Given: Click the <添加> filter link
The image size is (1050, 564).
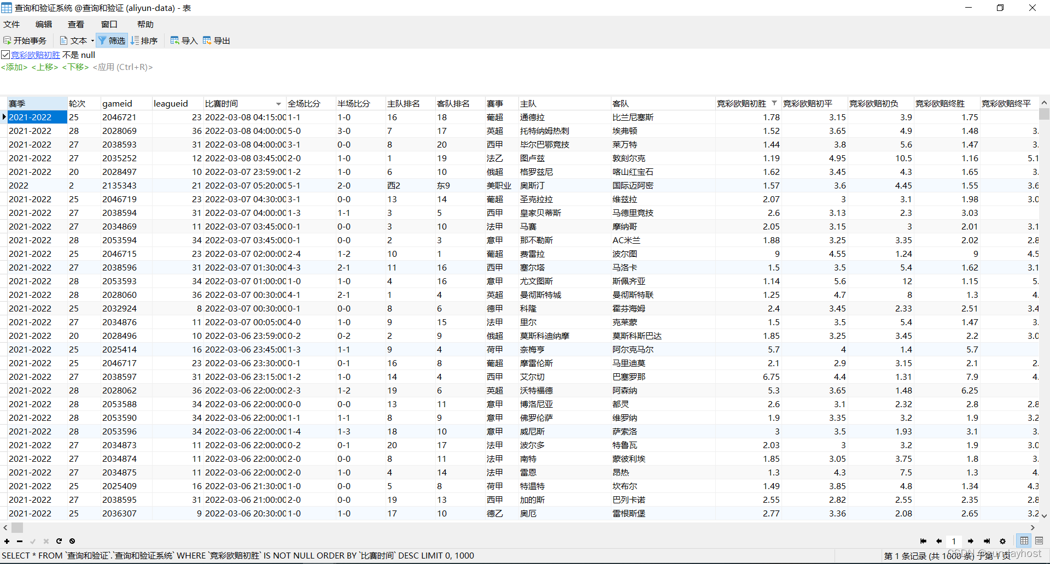Looking at the screenshot, I should click(14, 67).
